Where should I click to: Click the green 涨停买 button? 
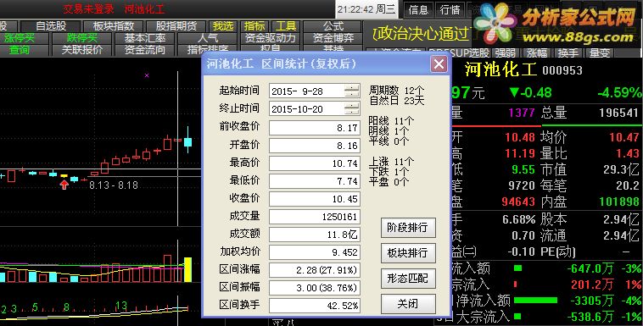[20, 38]
